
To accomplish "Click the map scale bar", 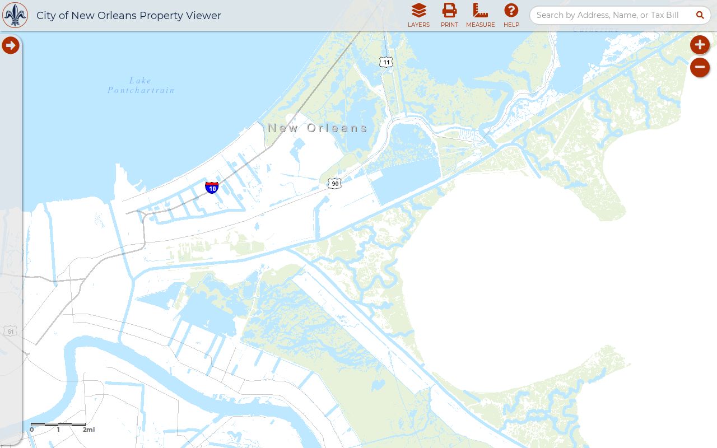I will pyautogui.click(x=62, y=428).
